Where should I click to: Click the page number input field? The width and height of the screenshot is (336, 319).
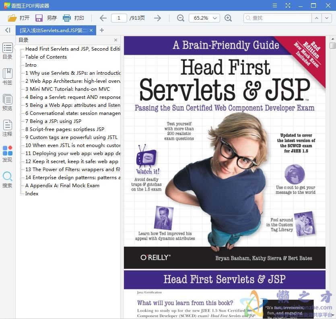click(119, 18)
